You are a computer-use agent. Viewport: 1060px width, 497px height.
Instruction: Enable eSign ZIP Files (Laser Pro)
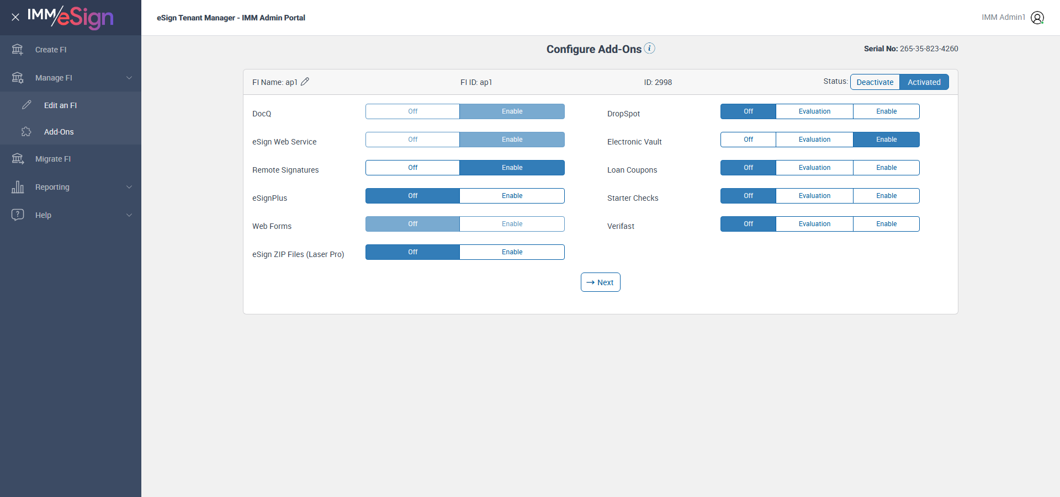pos(512,252)
